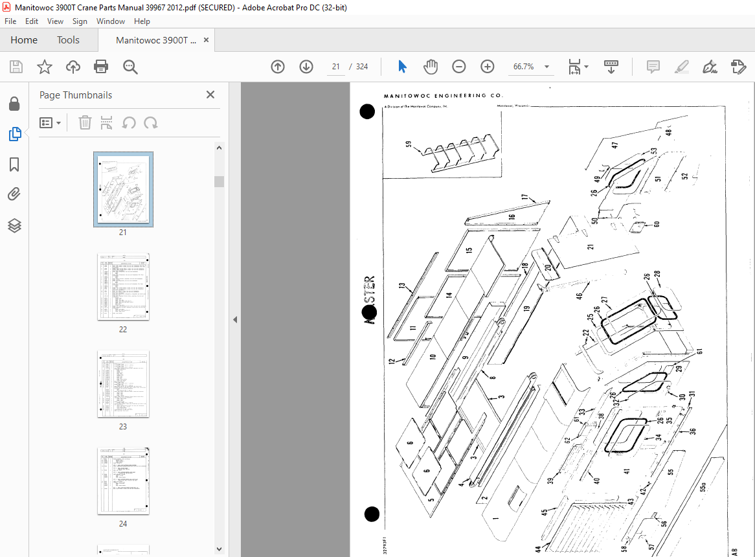Click the fit page scrolling icon
Viewport: 755px width, 557px height.
pos(574,67)
